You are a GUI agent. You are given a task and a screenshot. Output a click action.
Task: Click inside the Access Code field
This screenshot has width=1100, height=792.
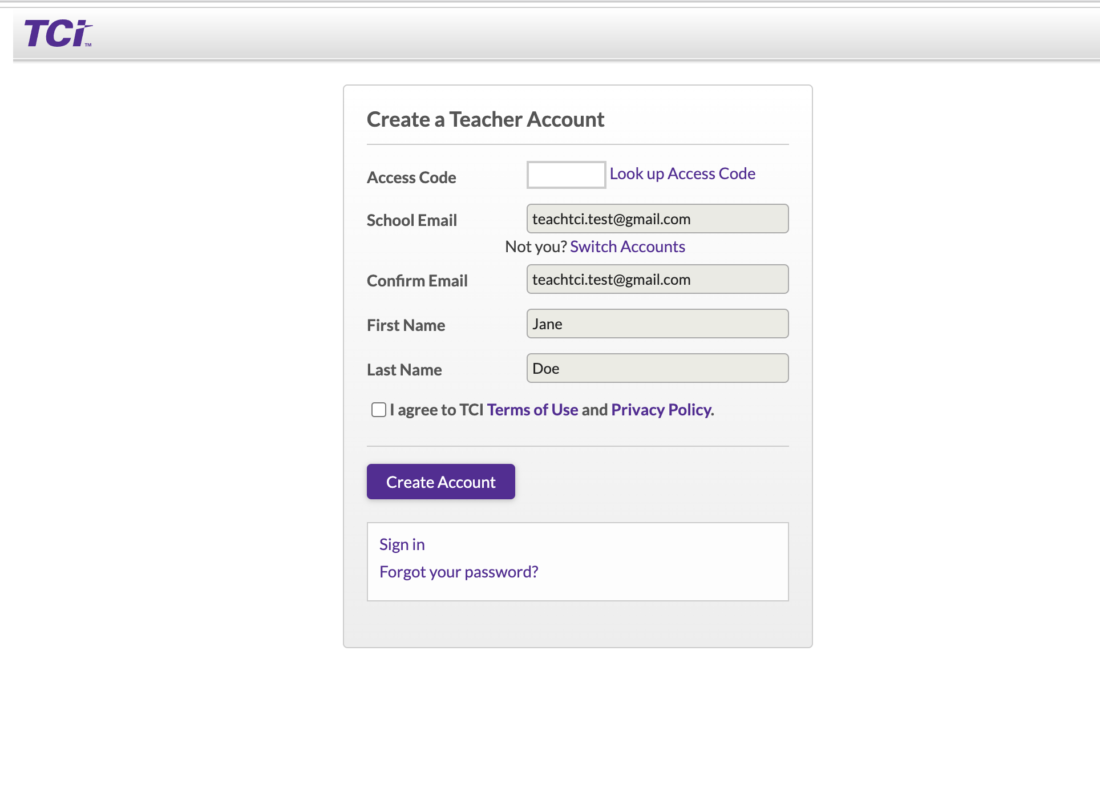[x=565, y=175]
